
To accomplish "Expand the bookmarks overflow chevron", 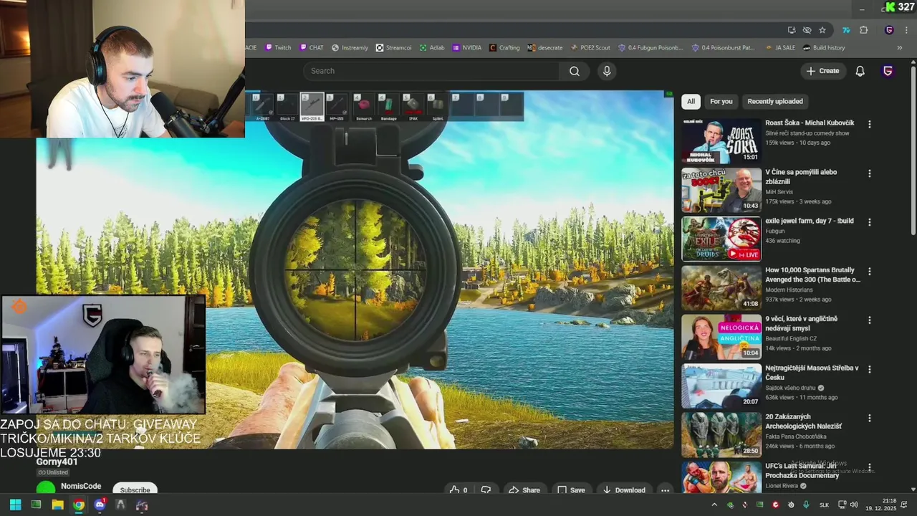I will point(900,48).
